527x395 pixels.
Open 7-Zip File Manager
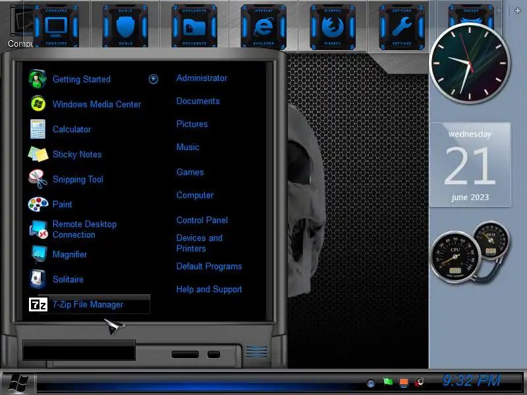click(x=88, y=304)
